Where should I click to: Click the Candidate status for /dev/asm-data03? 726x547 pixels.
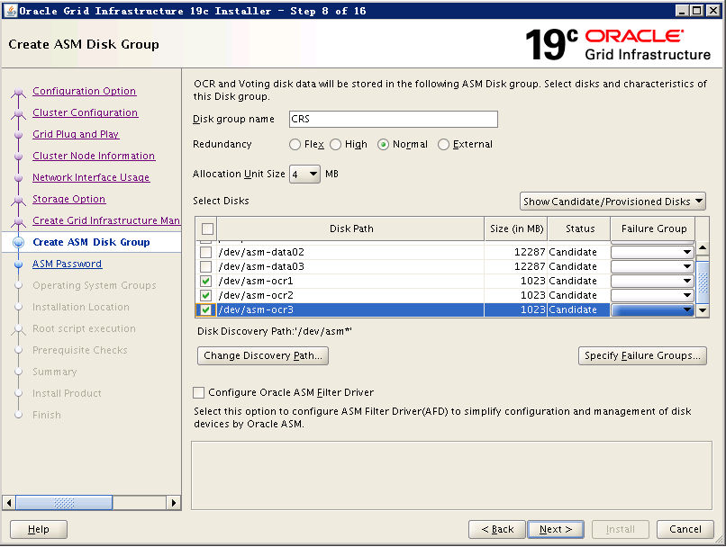pyautogui.click(x=579, y=266)
